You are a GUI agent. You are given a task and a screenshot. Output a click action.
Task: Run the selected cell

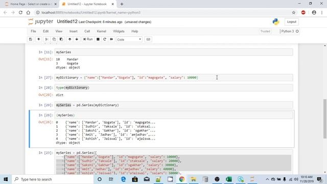88,39
